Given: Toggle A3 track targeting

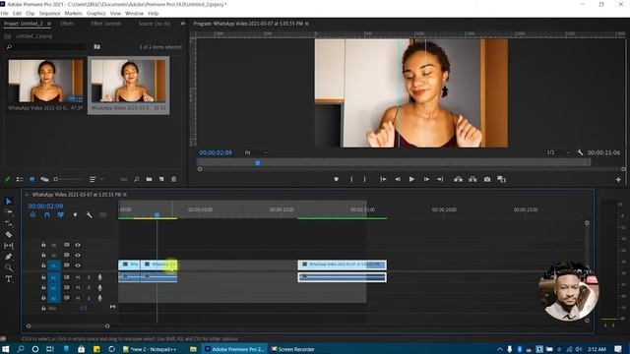Looking at the screenshot, I should coord(53,298).
